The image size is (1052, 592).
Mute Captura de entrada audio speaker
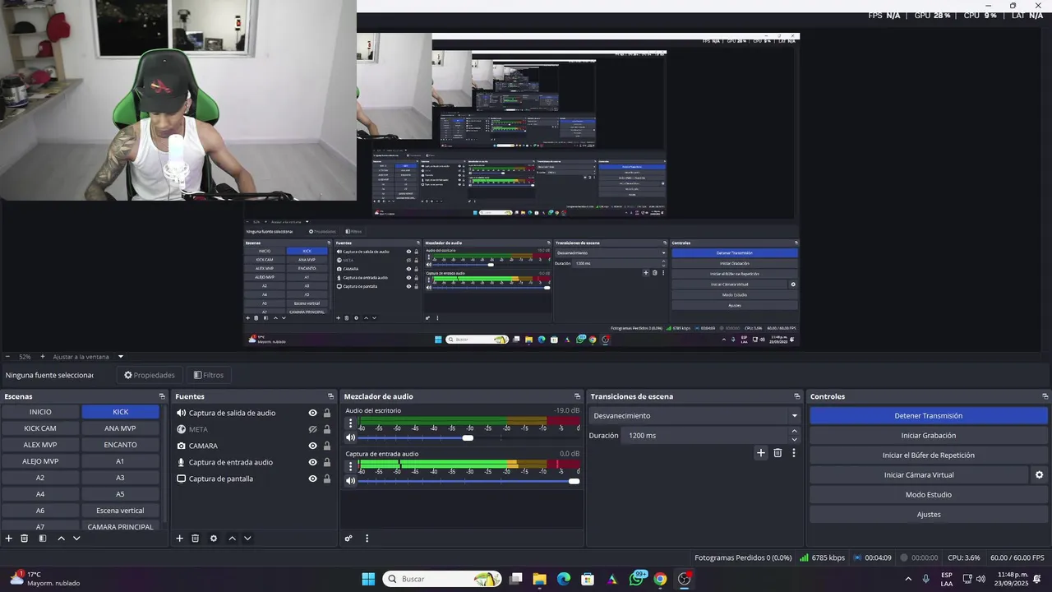pos(351,481)
